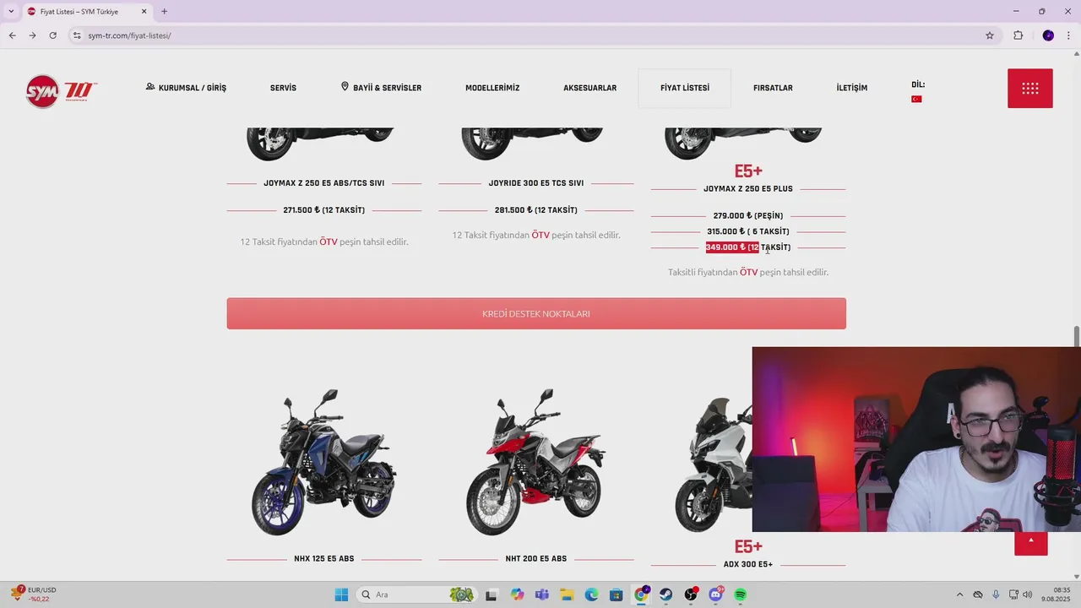Open the Fırsatlar menu item
This screenshot has width=1081, height=608.
[x=773, y=88]
